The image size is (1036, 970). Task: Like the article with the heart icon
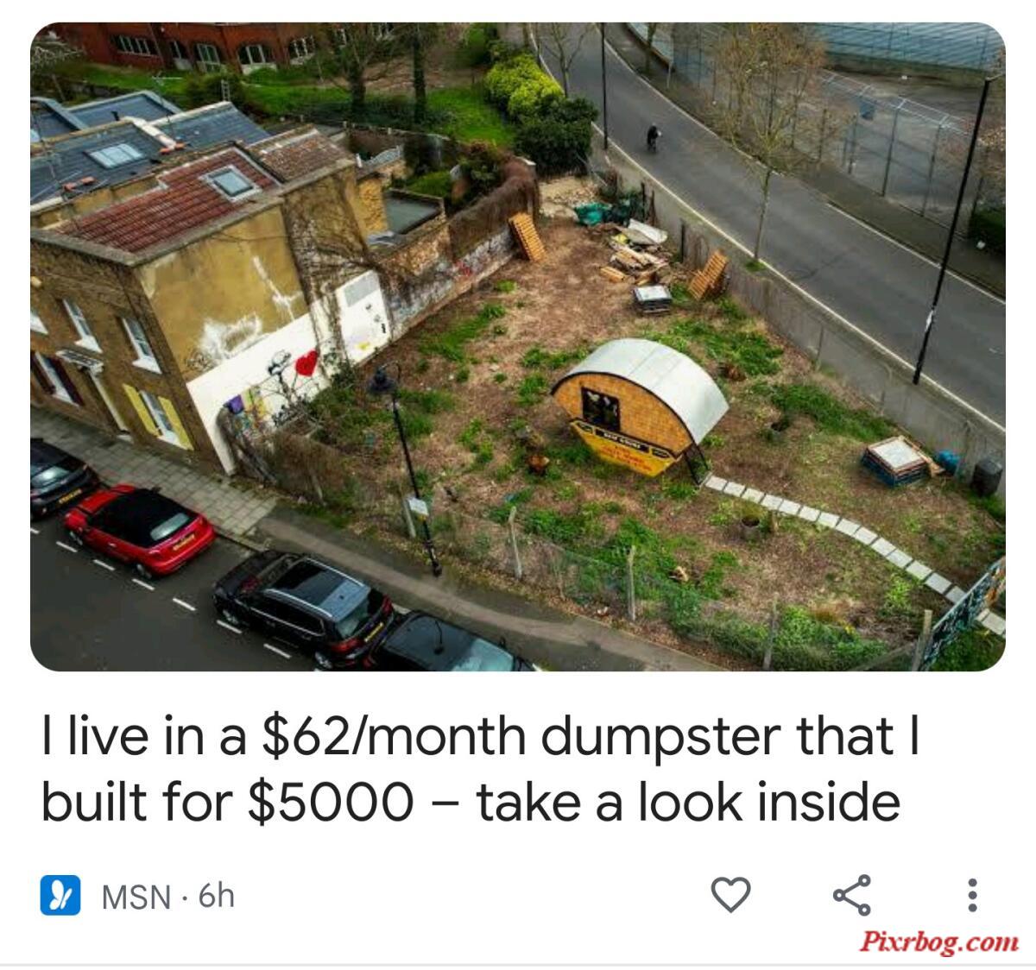coord(730,895)
